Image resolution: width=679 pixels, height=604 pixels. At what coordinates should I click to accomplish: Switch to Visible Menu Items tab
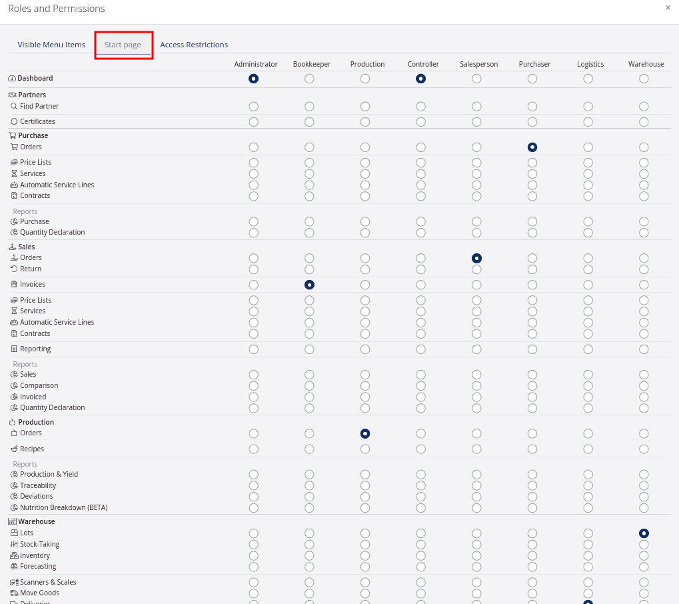coord(51,45)
